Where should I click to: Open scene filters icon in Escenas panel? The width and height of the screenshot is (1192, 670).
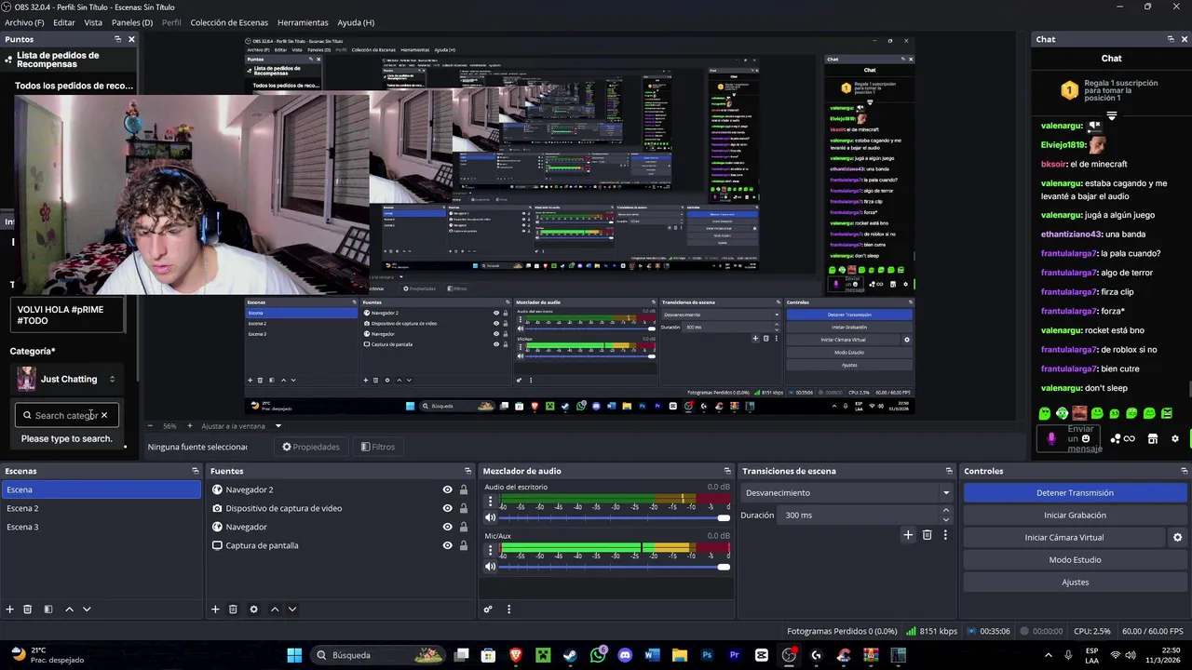click(48, 610)
